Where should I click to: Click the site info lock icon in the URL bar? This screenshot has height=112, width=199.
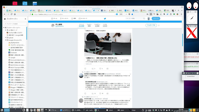[32, 14]
